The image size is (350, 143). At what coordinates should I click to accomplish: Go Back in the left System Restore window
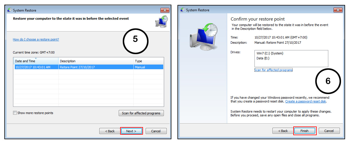click(110, 131)
